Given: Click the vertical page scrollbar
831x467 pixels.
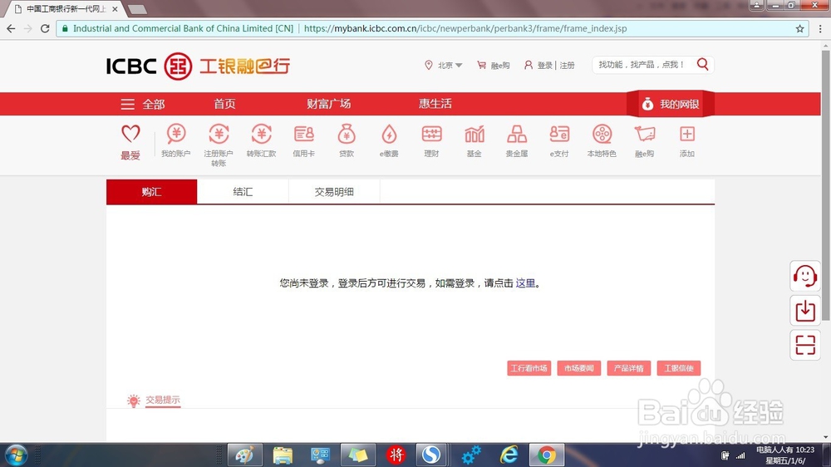Looking at the screenshot, I should [x=826, y=185].
